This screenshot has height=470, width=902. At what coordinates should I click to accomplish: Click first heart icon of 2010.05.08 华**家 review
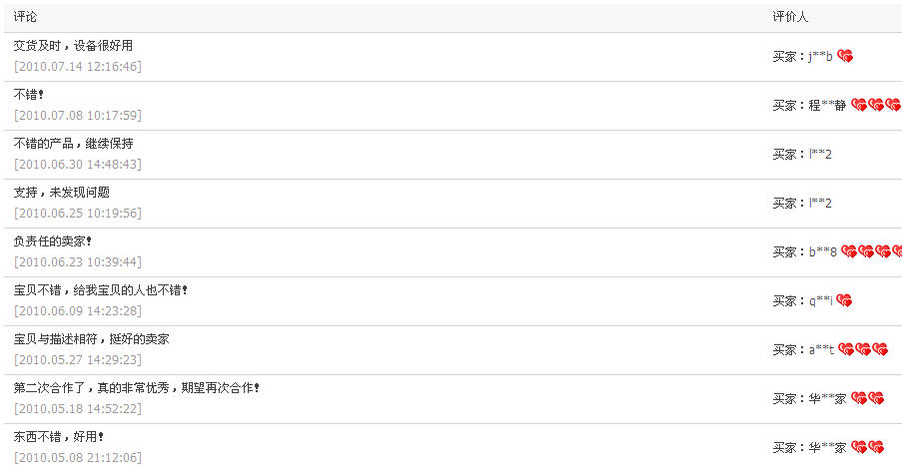(x=859, y=447)
